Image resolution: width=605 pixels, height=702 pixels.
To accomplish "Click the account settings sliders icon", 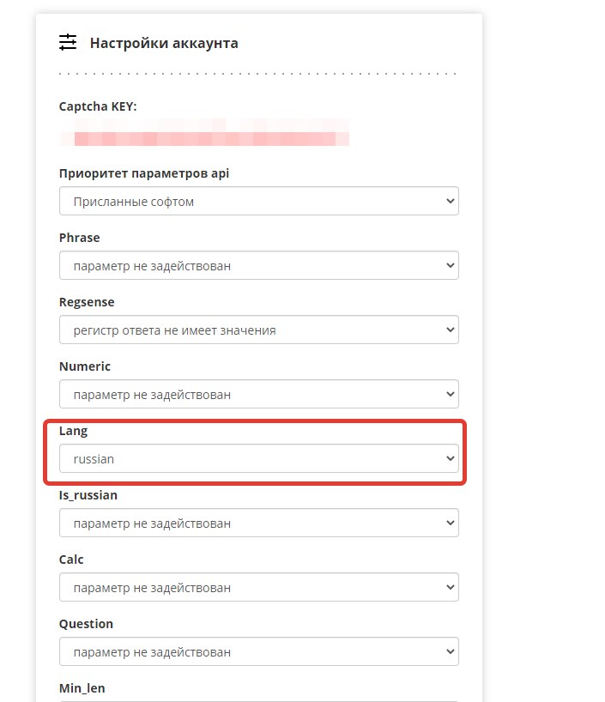I will pyautogui.click(x=68, y=42).
